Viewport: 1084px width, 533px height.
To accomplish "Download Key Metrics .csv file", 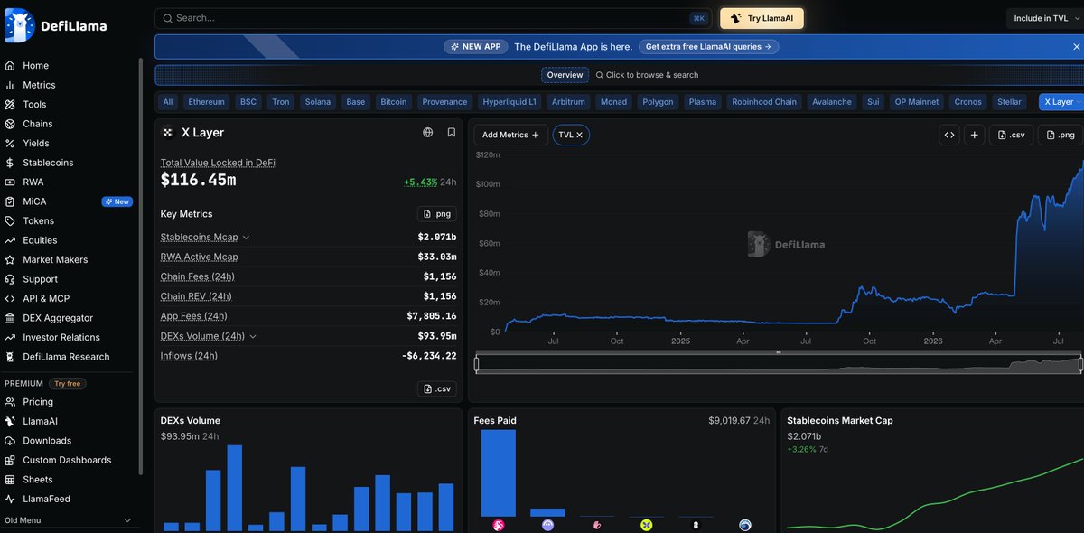I will [x=437, y=389].
